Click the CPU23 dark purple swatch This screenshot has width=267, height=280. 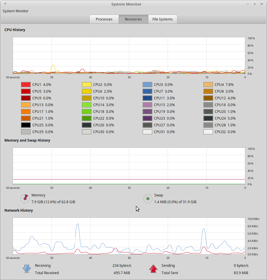pyautogui.click(x=147, y=118)
